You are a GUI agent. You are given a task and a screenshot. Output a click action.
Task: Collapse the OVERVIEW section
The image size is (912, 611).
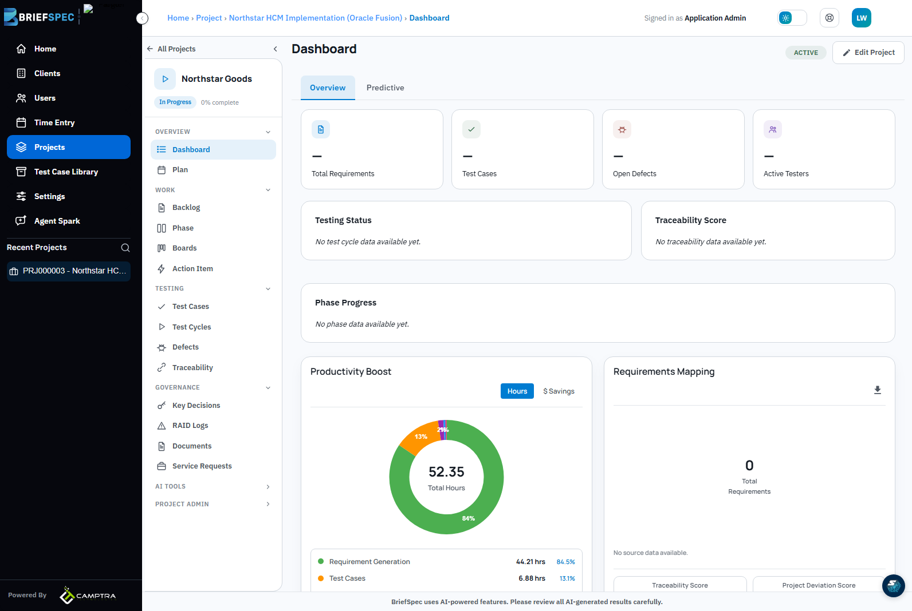pos(268,132)
